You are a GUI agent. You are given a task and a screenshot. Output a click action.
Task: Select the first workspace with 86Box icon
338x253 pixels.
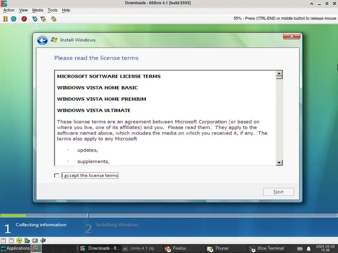click(x=36, y=248)
